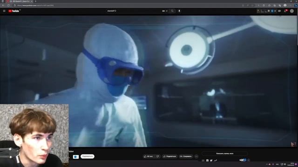The height and width of the screenshot is (167, 298).
Task: Click the browser back arrow
Action: coord(3,6)
